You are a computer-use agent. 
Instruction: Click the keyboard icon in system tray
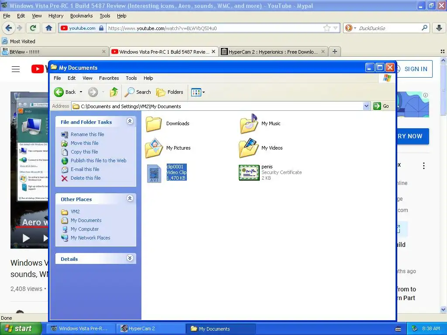tap(398, 329)
